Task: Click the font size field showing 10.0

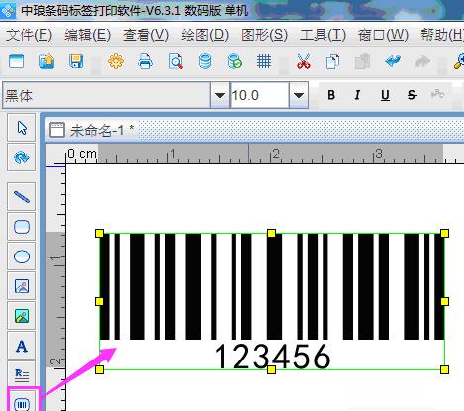Action: tap(259, 95)
